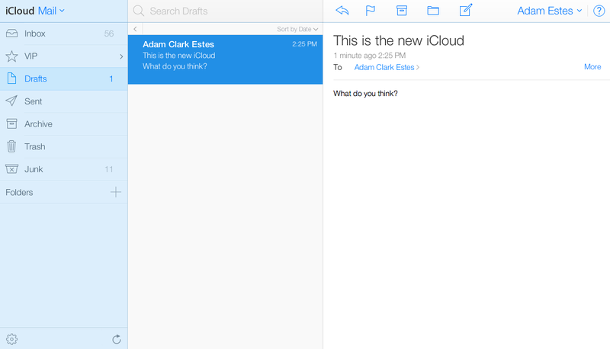Expand the VIP mailbox chevron
Image resolution: width=610 pixels, height=349 pixels.
121,56
